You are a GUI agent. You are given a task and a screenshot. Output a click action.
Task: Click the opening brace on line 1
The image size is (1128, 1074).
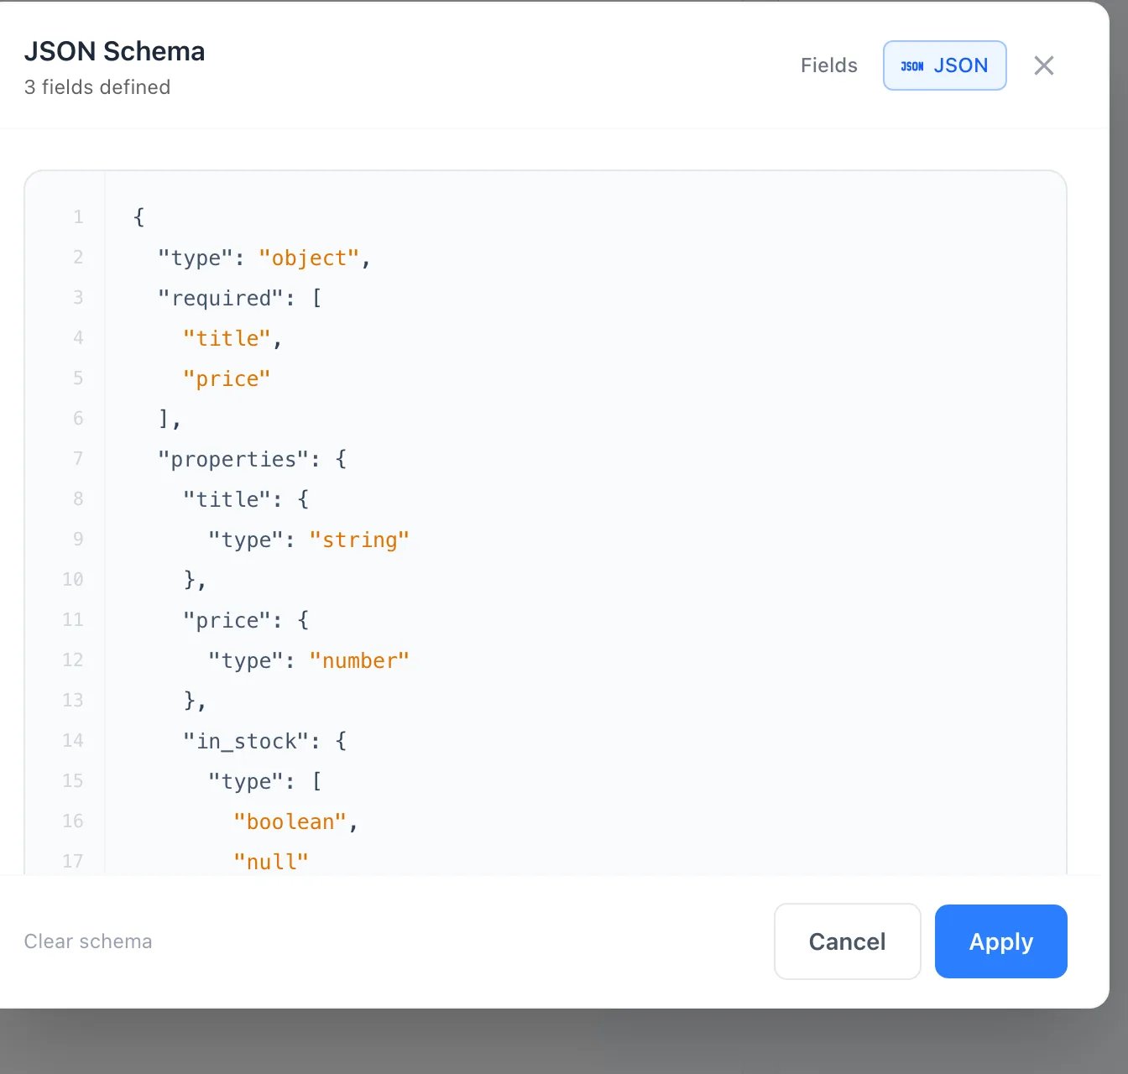[x=138, y=217]
